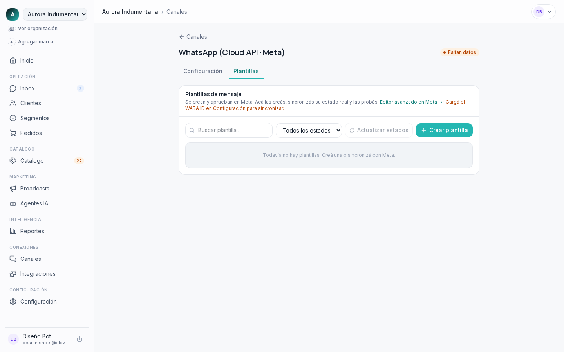Click the WhatsApp (Cloud API · Meta) heading
The width and height of the screenshot is (564, 352).
click(231, 52)
